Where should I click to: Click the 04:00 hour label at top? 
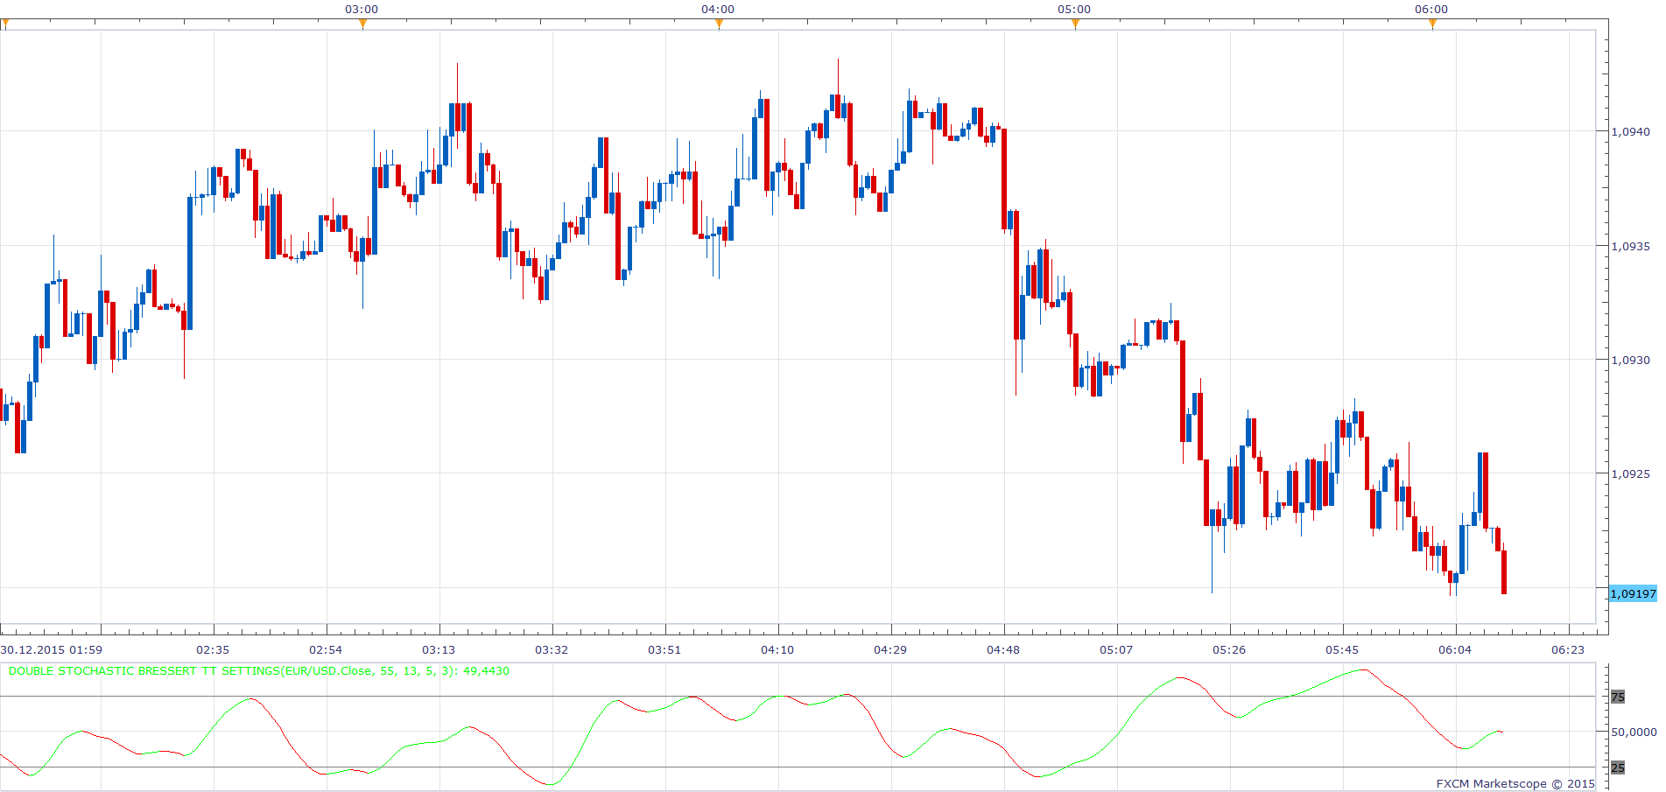pyautogui.click(x=718, y=9)
